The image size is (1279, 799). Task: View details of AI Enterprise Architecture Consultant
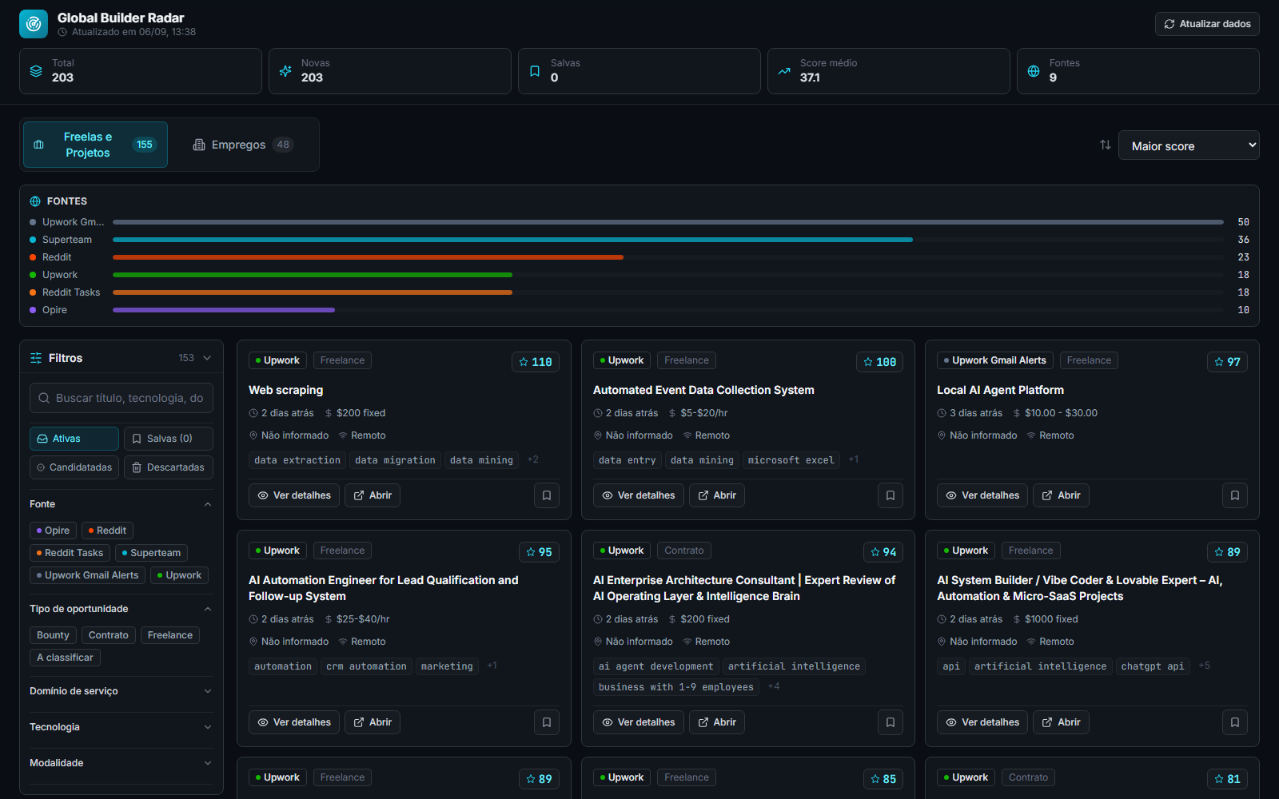(639, 722)
